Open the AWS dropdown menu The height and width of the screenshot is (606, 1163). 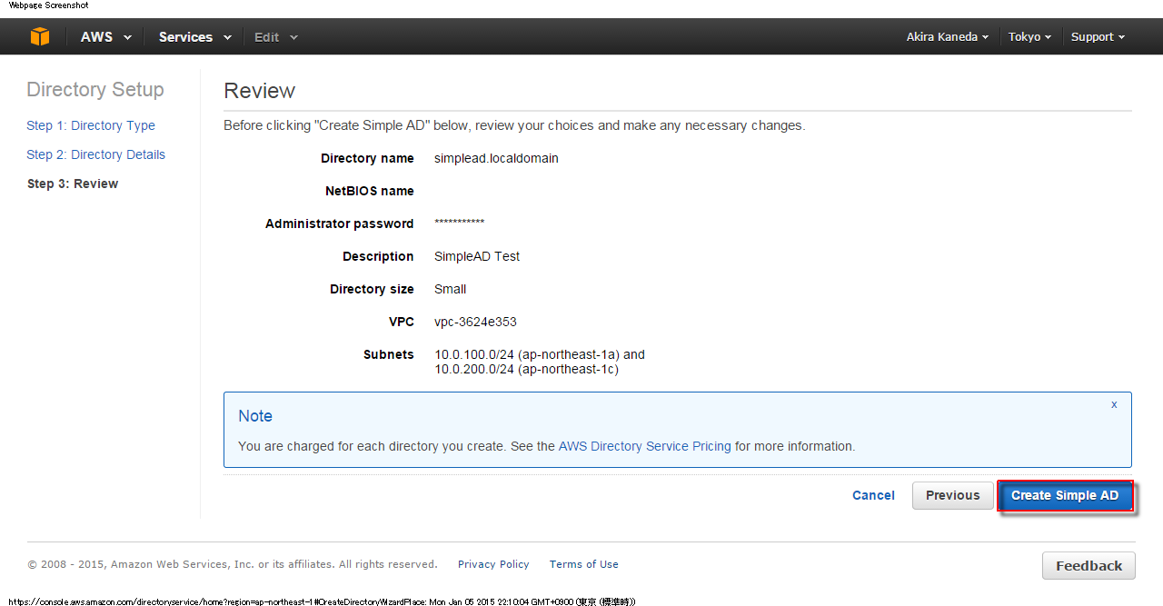coord(105,37)
